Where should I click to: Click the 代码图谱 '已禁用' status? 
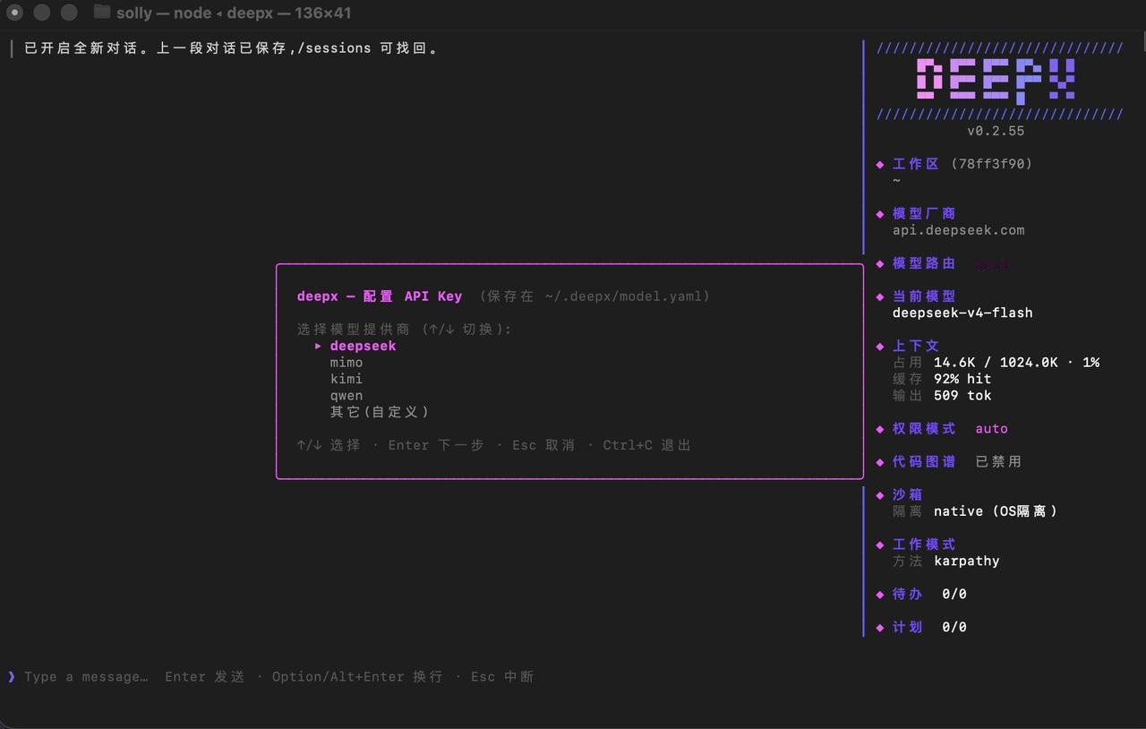coord(998,462)
